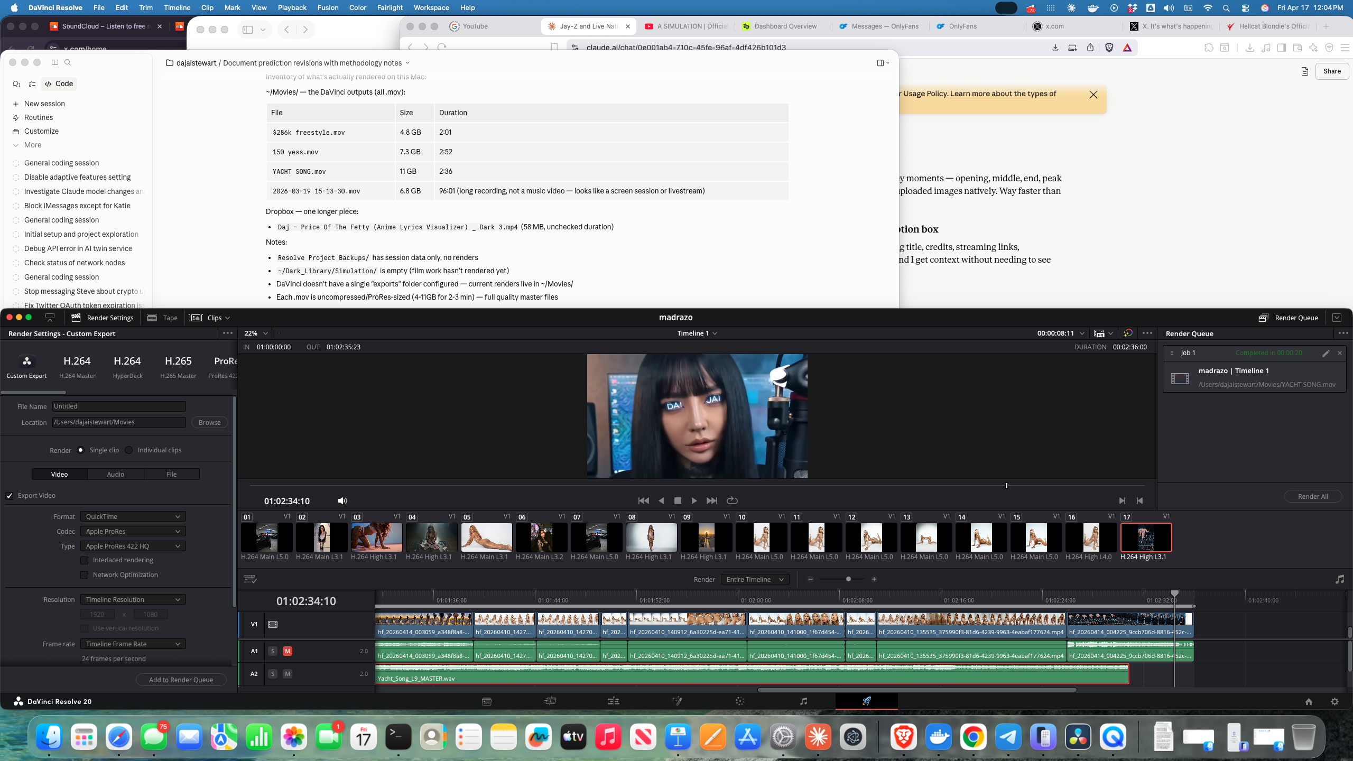Unmute track A1 with M button
The height and width of the screenshot is (761, 1353).
click(288, 651)
